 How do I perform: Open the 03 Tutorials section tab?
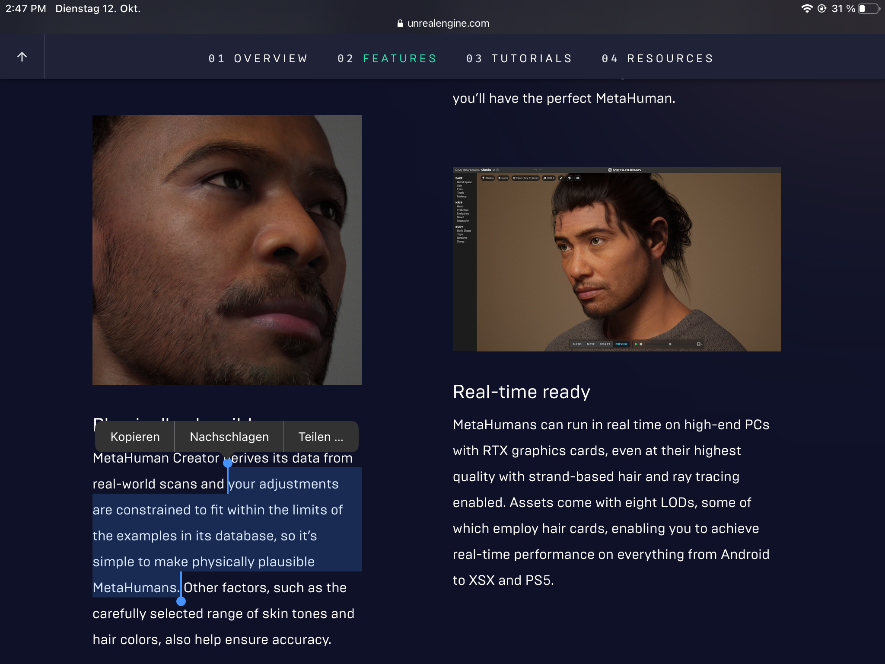click(x=519, y=58)
